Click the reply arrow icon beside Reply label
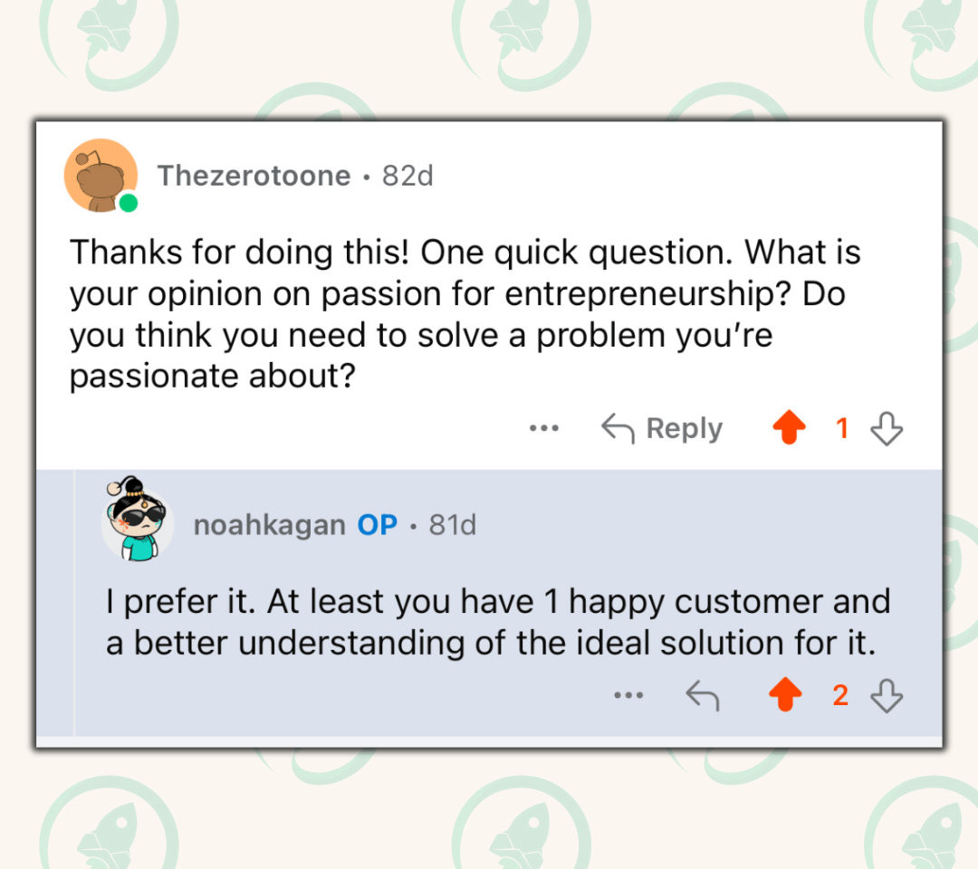 point(618,428)
